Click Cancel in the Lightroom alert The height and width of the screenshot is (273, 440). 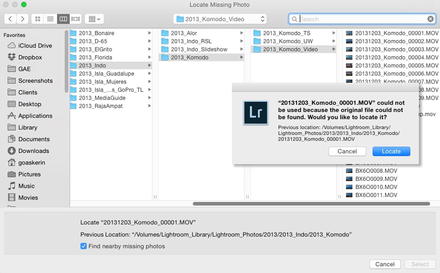pos(347,151)
